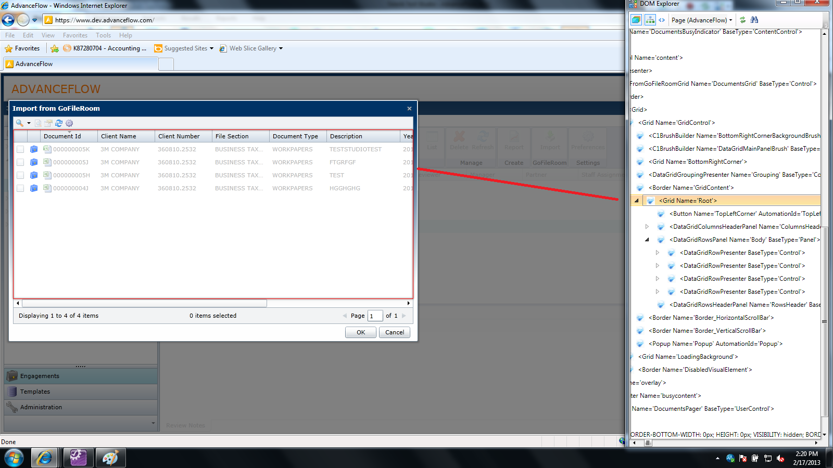This screenshot has width=833, height=468.
Task: Open the Edit menu in Internet Explorer
Action: (x=28, y=35)
